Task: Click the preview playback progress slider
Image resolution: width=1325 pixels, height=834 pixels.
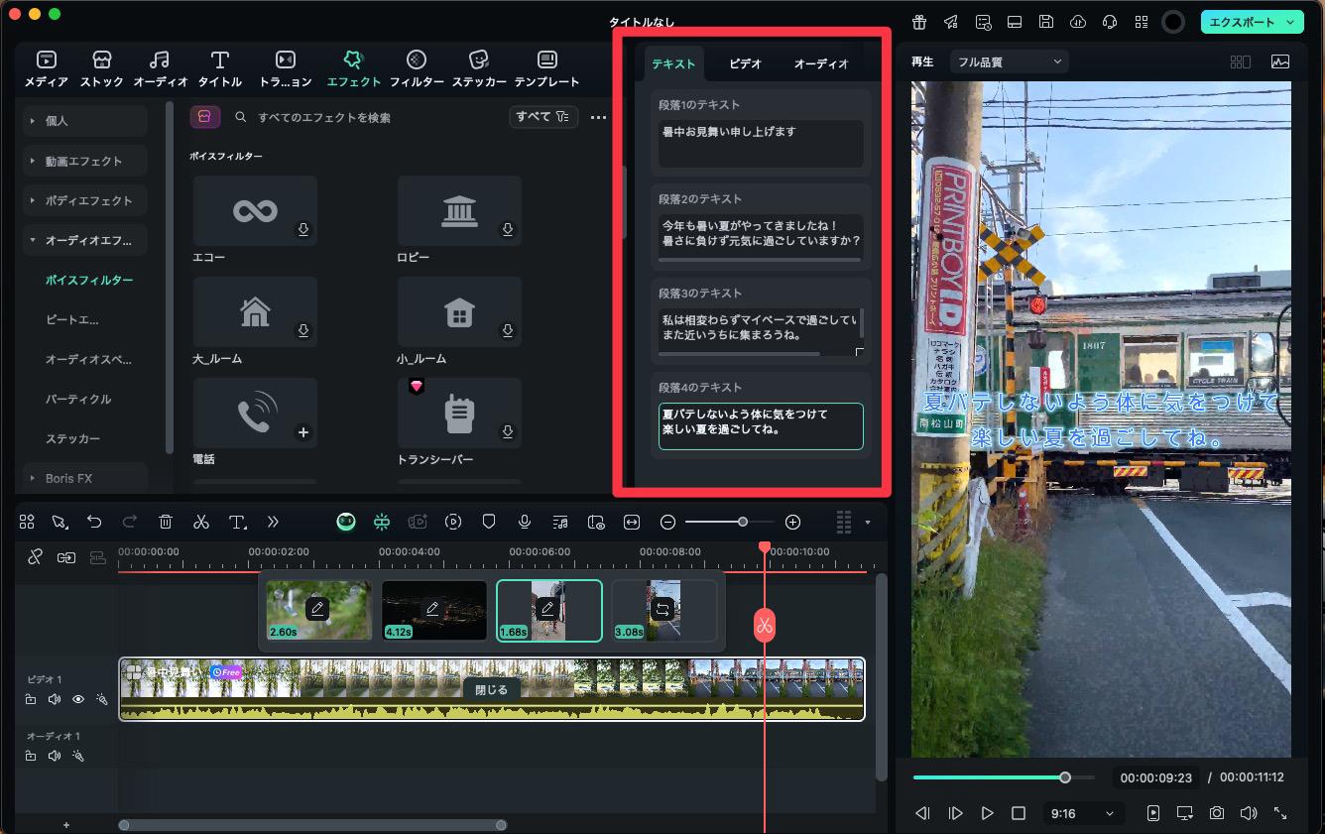Action: tap(1004, 777)
